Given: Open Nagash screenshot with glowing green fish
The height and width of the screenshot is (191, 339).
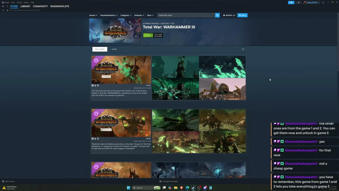Looking at the screenshot, I should pyautogui.click(x=222, y=67).
